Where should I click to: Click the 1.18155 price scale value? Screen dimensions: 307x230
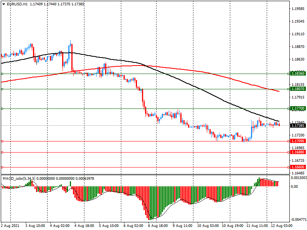click(x=298, y=84)
